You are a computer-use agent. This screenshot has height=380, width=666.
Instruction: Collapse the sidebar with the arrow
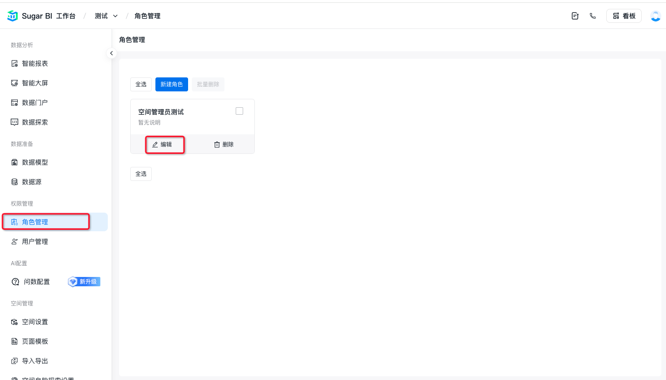[111, 53]
